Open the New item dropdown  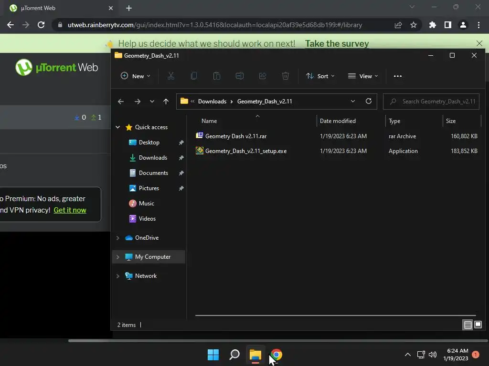pos(136,76)
